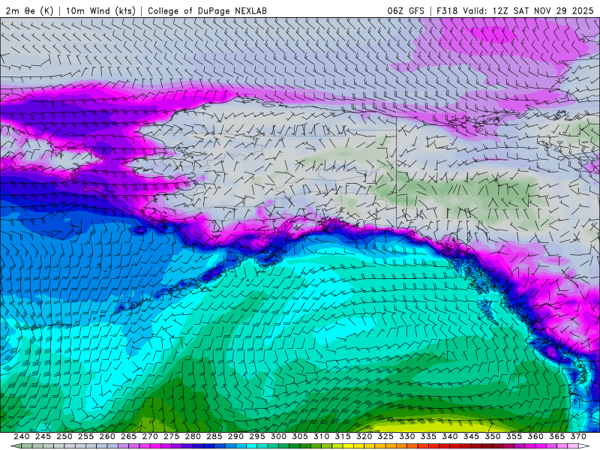600x450 pixels.
Task: Click the 320 value on the color scale
Action: click(364, 436)
